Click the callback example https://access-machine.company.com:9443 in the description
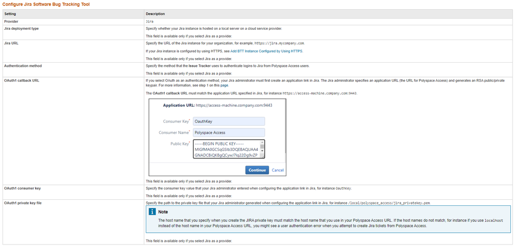Viewport: 514px width, 246px height. (320, 93)
